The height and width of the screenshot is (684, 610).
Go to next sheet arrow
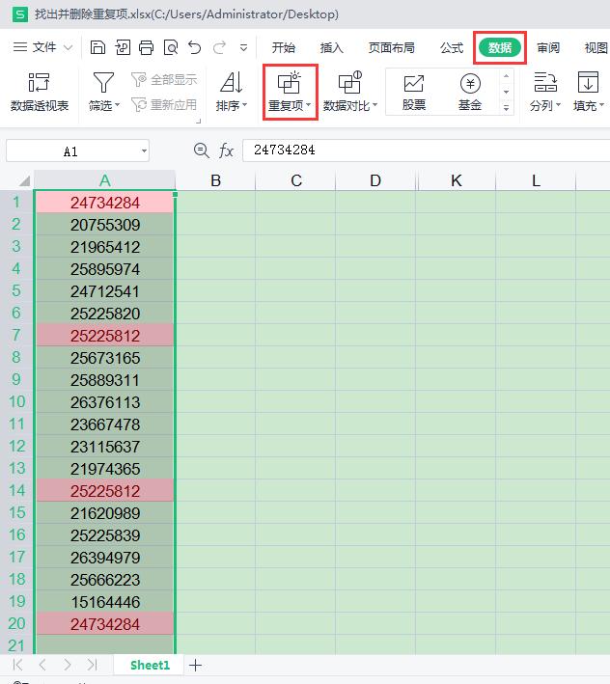68,665
